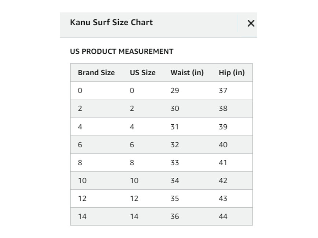
Task: Click waist value 36 for size 14
Action: pos(175,216)
